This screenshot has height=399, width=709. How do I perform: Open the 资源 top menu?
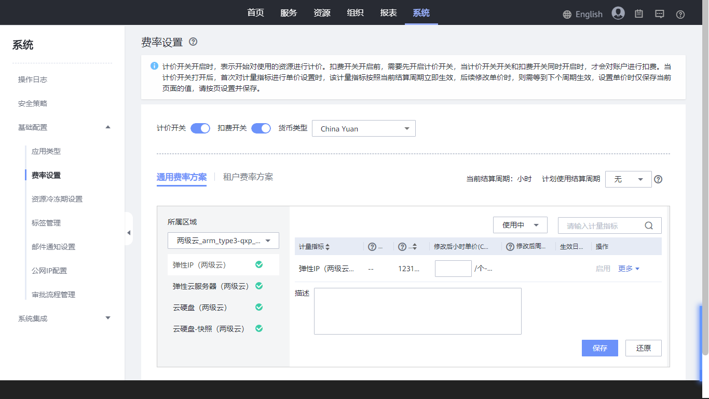322,13
